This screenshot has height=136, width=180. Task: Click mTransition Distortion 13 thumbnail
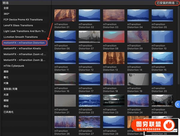click(113, 58)
